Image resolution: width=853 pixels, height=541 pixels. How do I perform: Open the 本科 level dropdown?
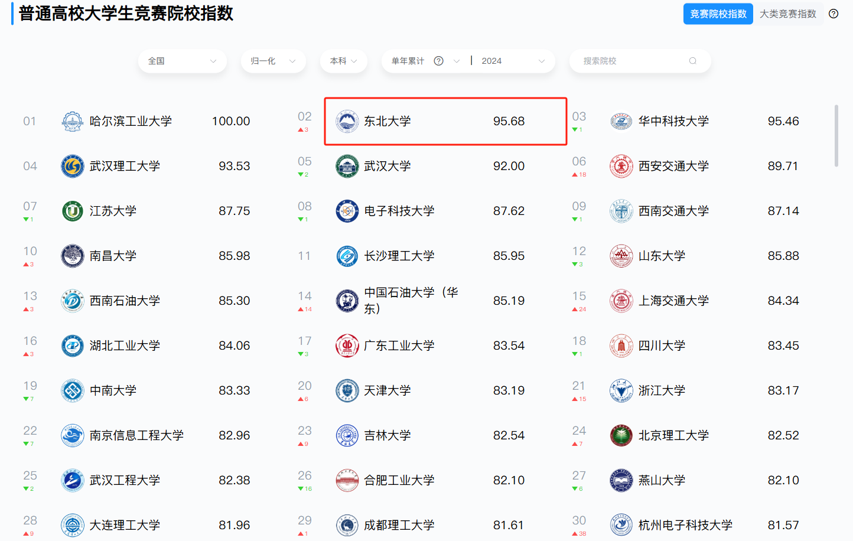click(x=343, y=61)
